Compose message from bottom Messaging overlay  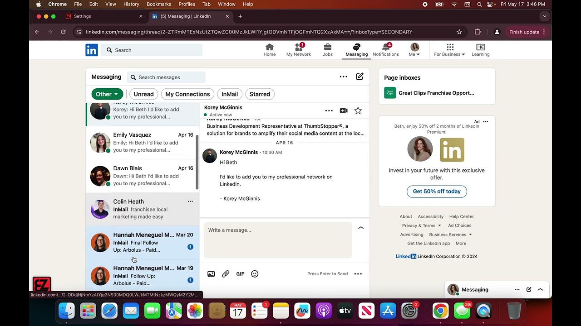pos(529,290)
